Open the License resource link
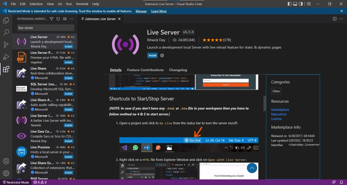 (x=276, y=119)
